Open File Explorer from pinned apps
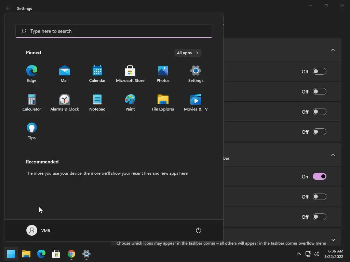The height and width of the screenshot is (262, 350). [163, 102]
